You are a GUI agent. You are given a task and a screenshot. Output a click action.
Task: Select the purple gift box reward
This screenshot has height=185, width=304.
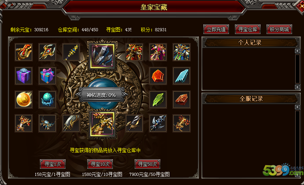24,76
